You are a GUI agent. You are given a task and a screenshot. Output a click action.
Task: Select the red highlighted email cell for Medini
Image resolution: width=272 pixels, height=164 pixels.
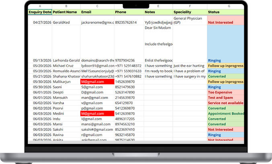(x=97, y=113)
